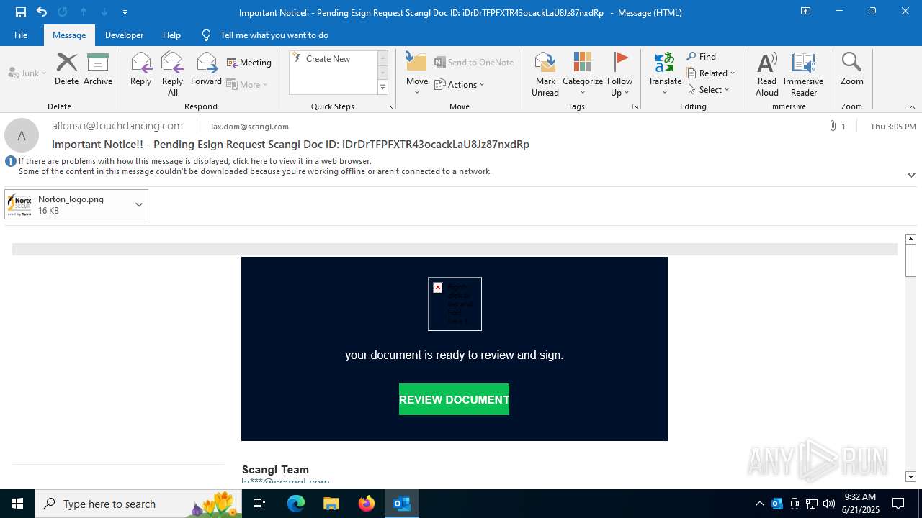This screenshot has width=922, height=518.
Task: Undo the last action in title bar
Action: point(42,12)
